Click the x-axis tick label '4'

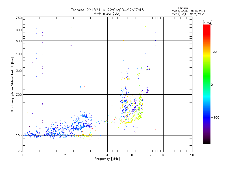coord(107,155)
